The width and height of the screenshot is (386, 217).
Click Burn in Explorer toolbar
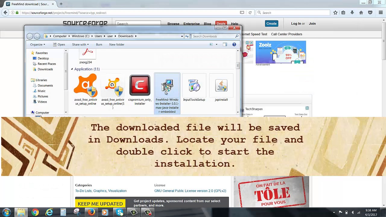click(x=99, y=45)
